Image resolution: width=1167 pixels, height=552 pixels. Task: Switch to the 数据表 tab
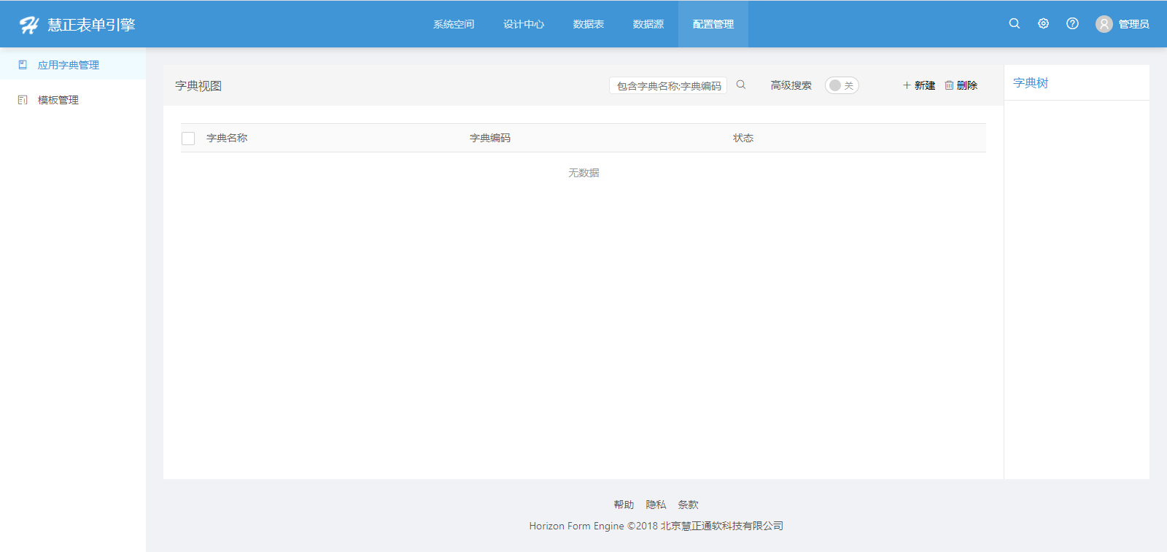(x=589, y=24)
